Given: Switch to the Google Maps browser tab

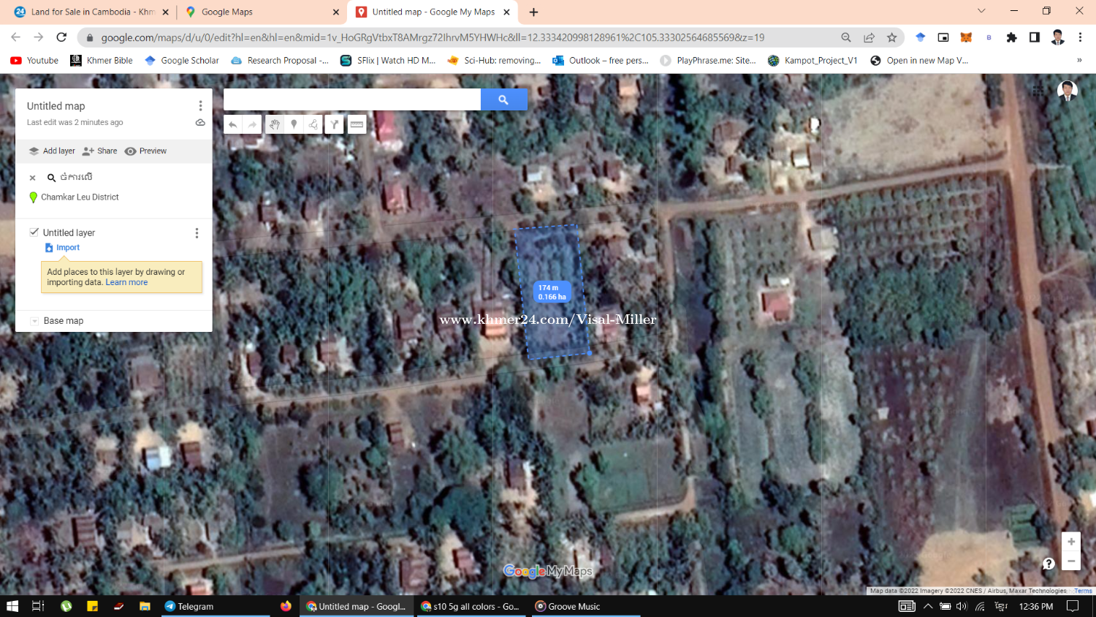Looking at the screenshot, I should click(258, 12).
